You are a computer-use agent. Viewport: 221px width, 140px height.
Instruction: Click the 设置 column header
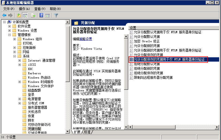(133, 28)
